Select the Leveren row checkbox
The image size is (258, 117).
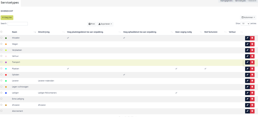2,81
